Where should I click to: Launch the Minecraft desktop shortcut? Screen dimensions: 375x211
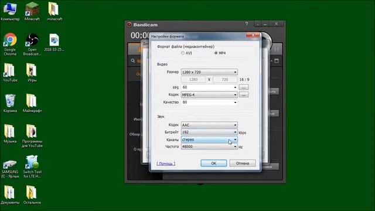32,11
